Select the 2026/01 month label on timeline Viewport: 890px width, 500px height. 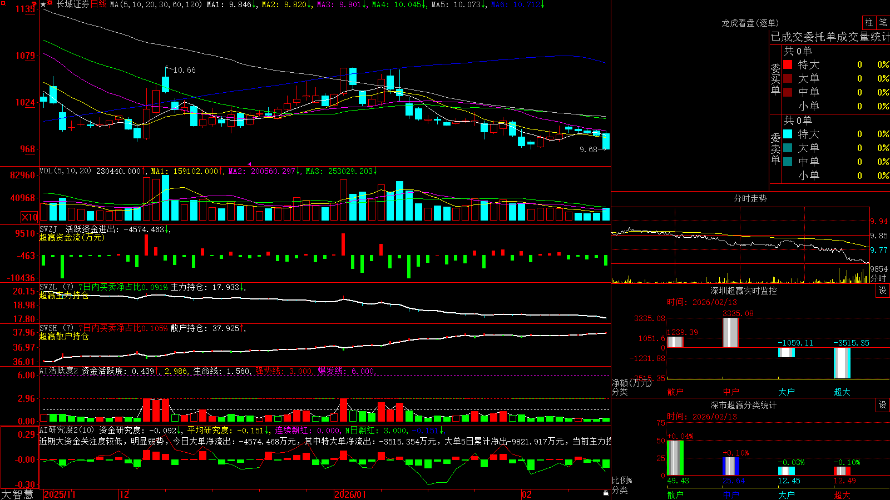click(350, 494)
